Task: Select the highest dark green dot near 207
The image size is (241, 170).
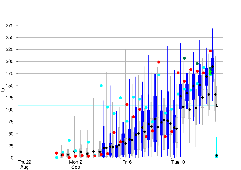Action: click(x=184, y=58)
